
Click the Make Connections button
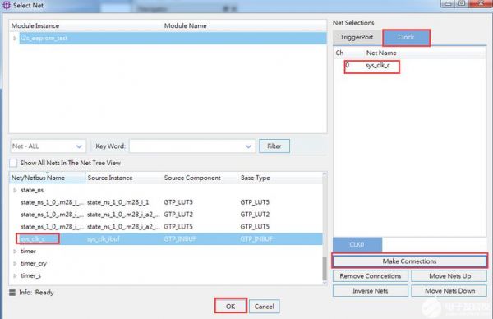click(410, 261)
